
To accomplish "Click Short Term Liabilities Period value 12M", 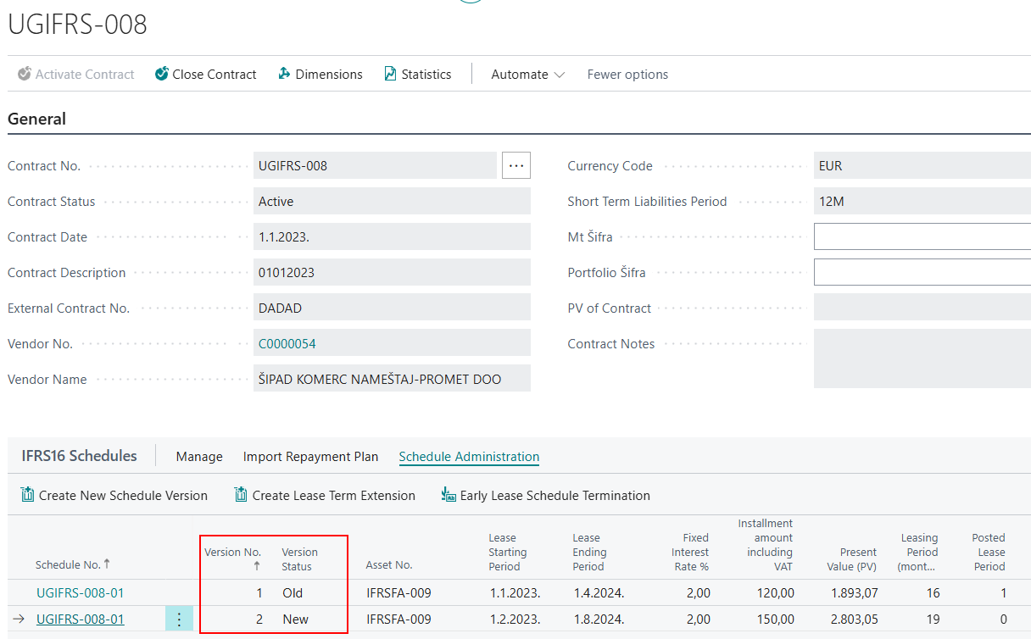I will (922, 201).
